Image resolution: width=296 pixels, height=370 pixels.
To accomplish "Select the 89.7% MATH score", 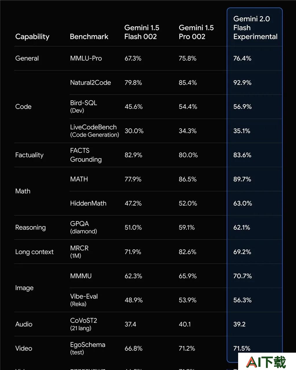I will tap(242, 179).
